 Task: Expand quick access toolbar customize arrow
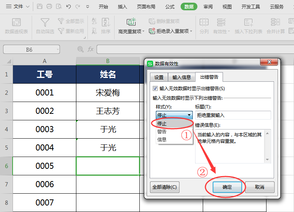point(87,7)
